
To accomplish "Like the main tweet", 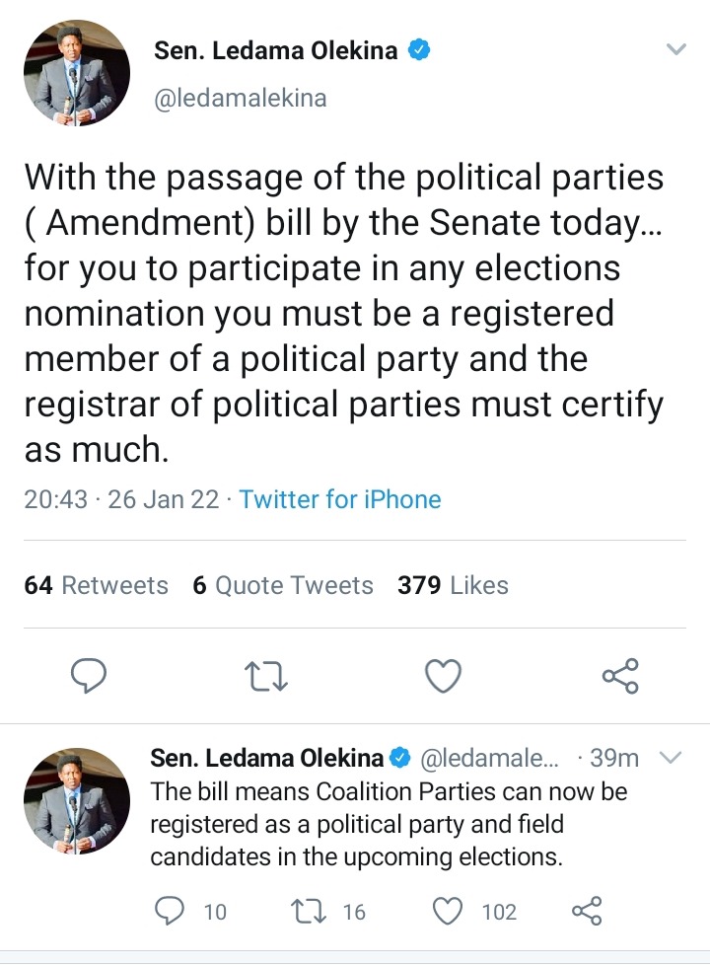I will (444, 675).
